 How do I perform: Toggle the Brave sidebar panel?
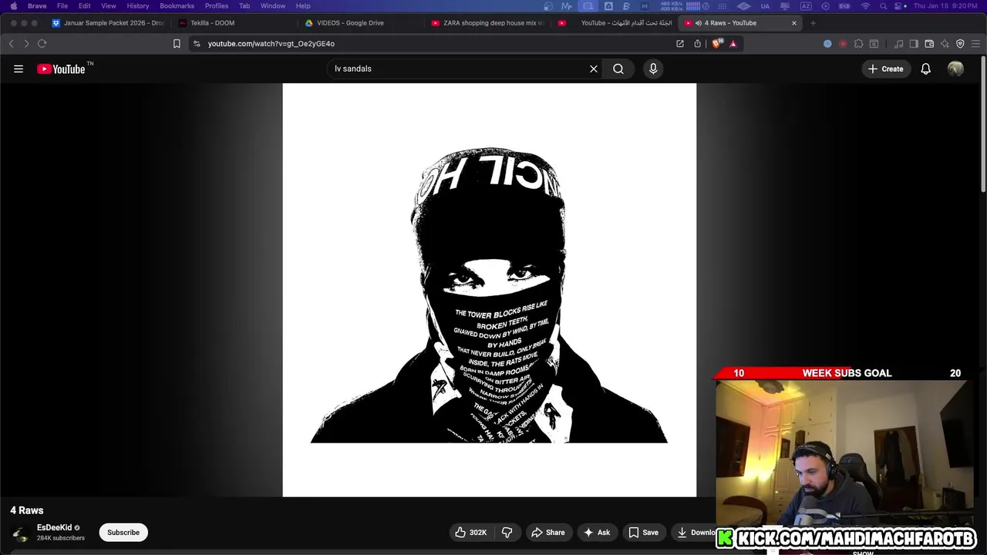tap(914, 44)
